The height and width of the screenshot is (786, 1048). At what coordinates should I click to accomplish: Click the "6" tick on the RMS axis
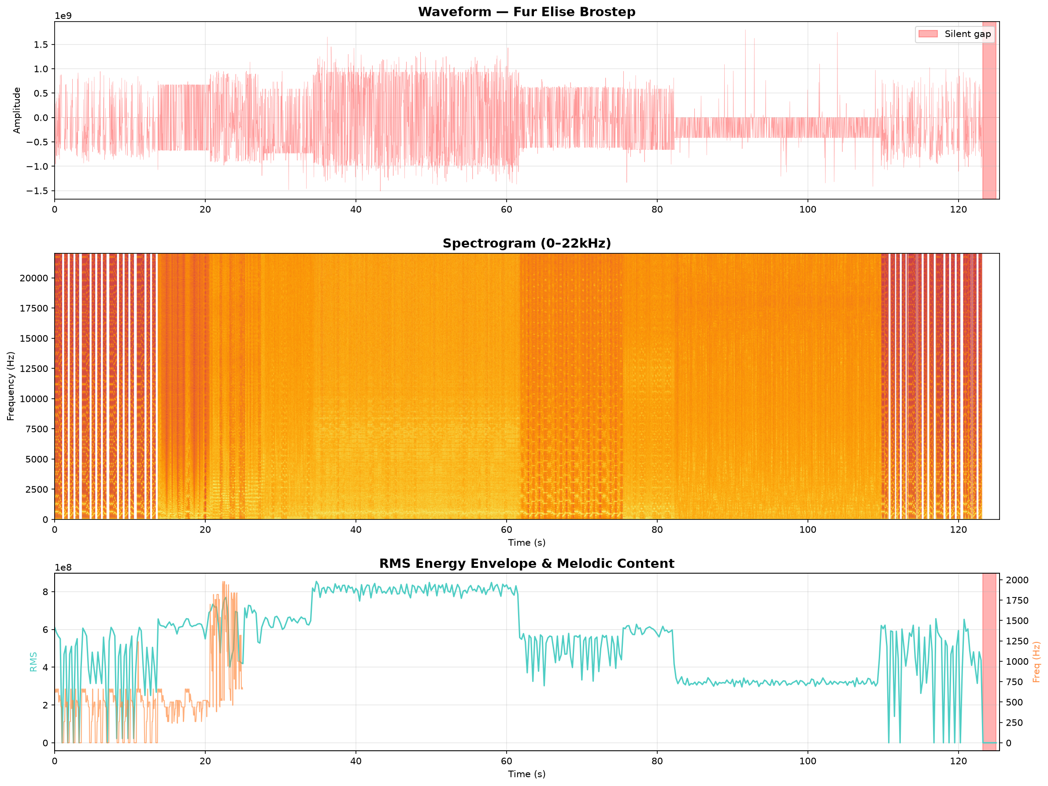click(45, 630)
